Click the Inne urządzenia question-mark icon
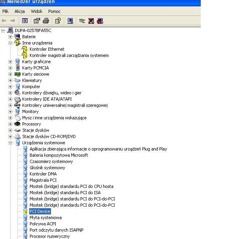Screen dimensions: 249x239 18,43
